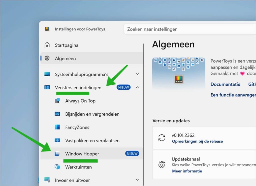
Task: Click the Always On Top icon
Action: click(x=57, y=101)
